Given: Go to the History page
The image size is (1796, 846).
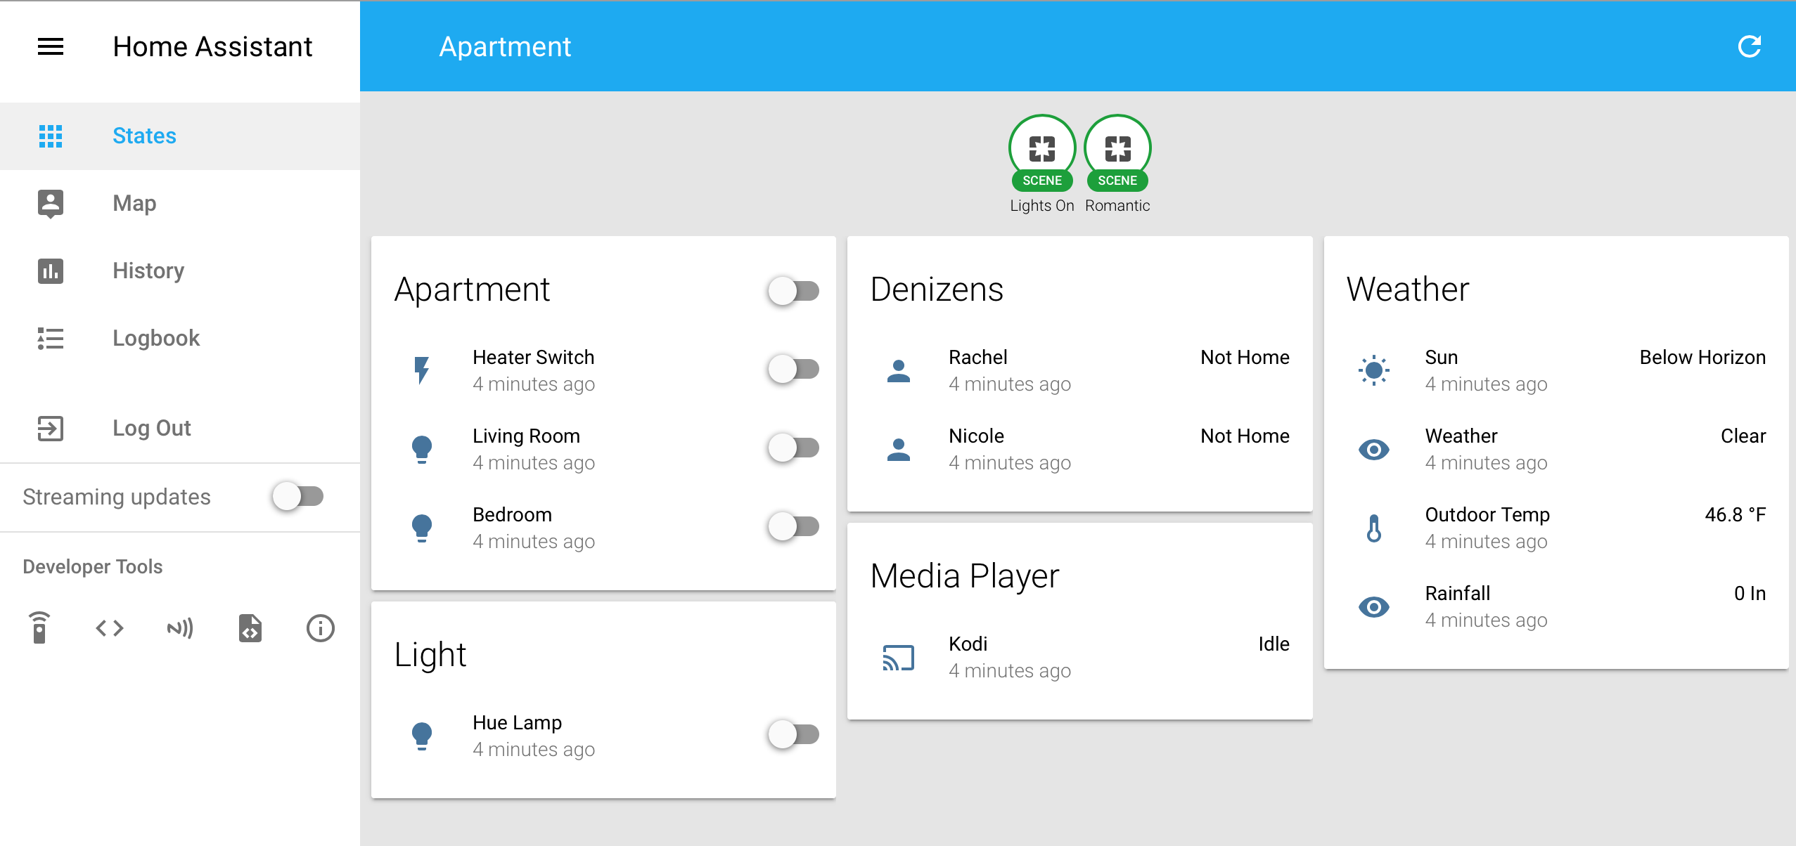Looking at the screenshot, I should pos(148,271).
